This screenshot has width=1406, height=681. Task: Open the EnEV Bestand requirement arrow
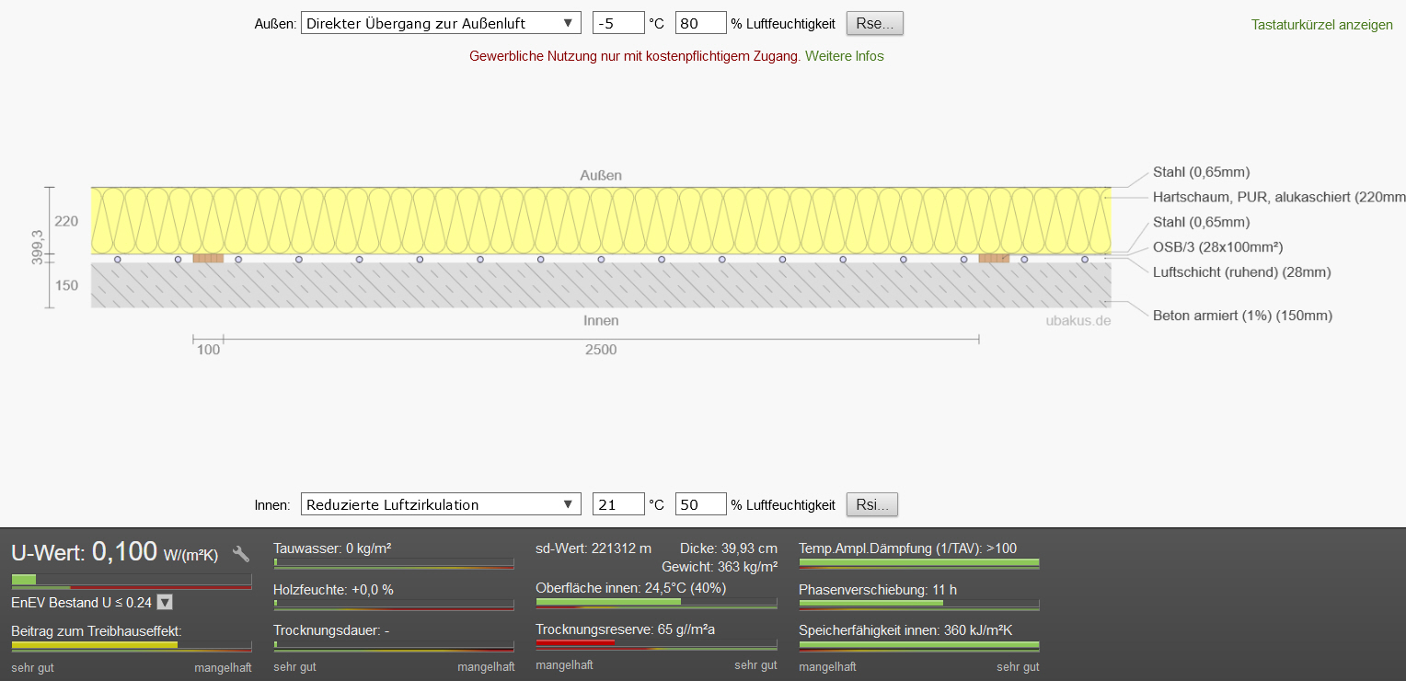click(165, 603)
